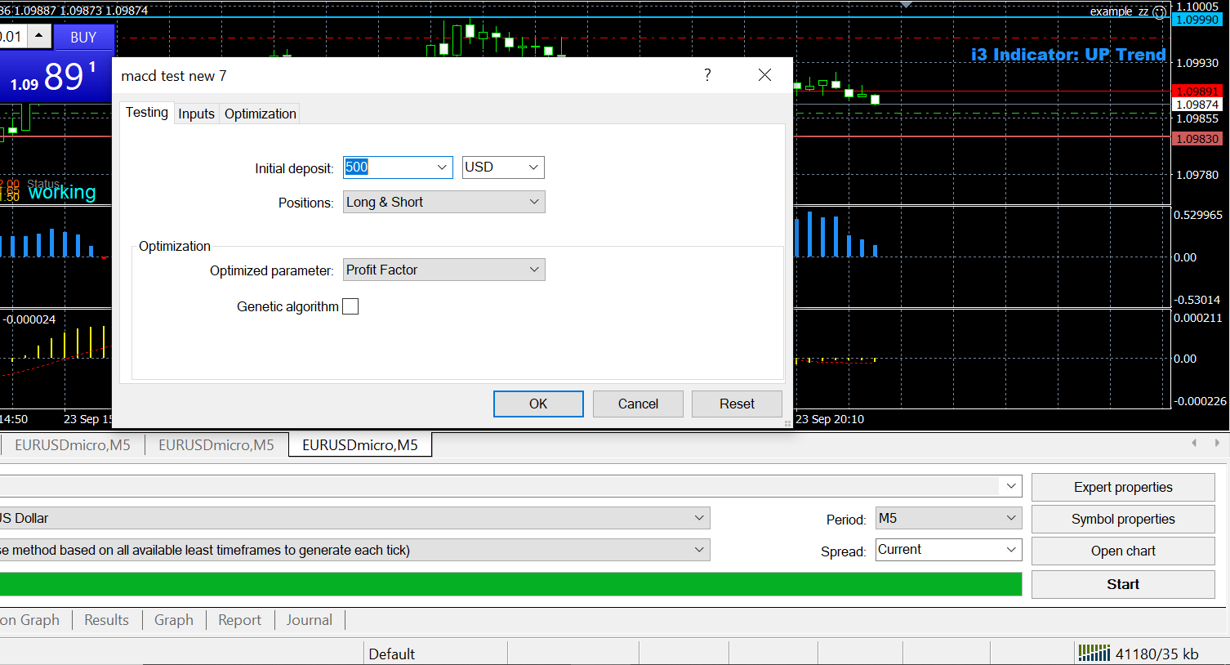
Task: Click the Expert properties button
Action: [x=1123, y=487]
